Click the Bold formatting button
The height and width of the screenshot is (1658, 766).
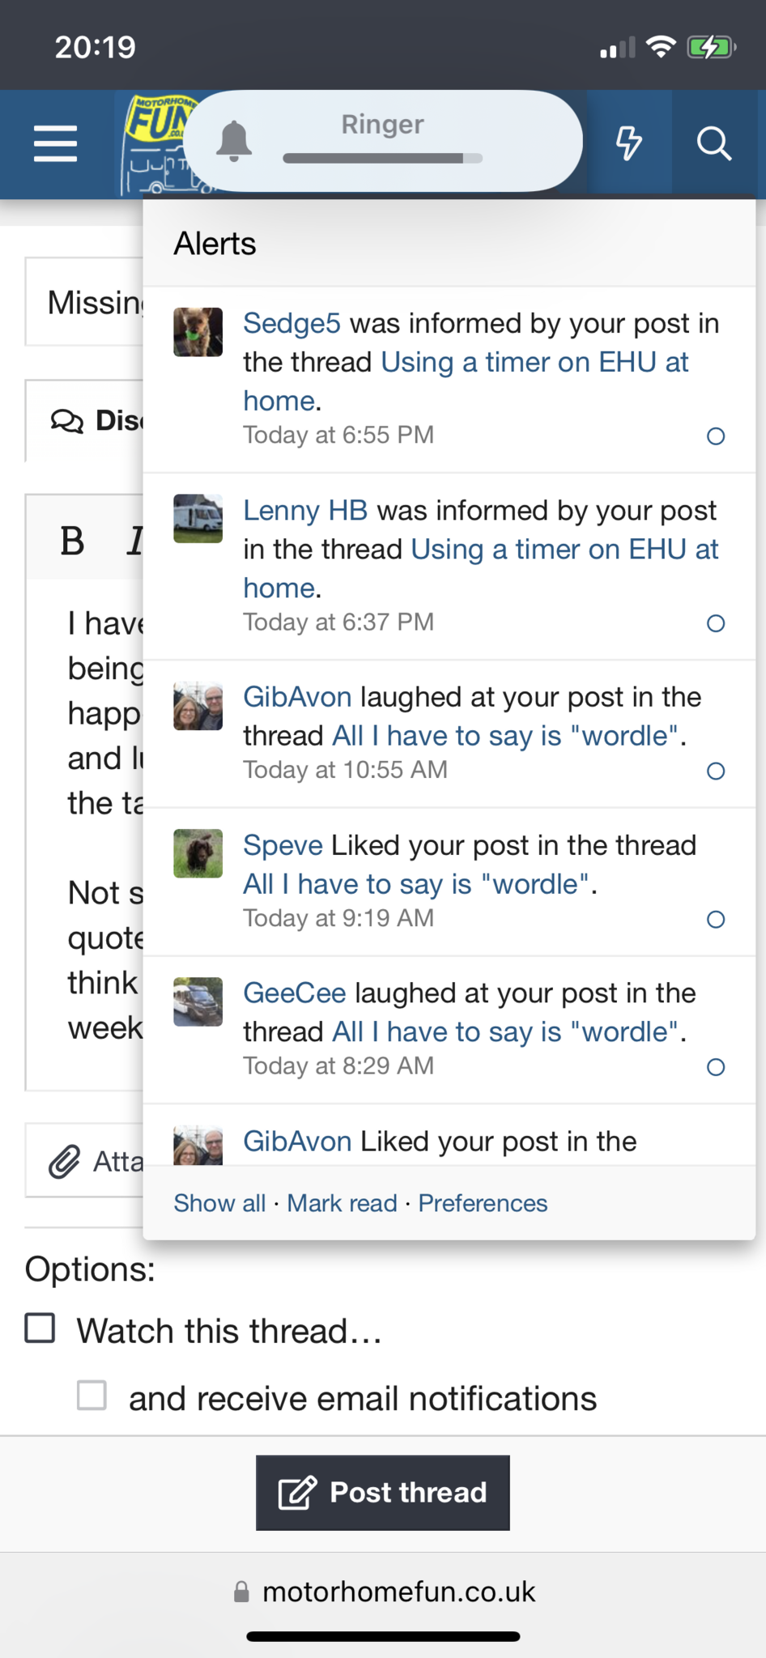pyautogui.click(x=72, y=541)
